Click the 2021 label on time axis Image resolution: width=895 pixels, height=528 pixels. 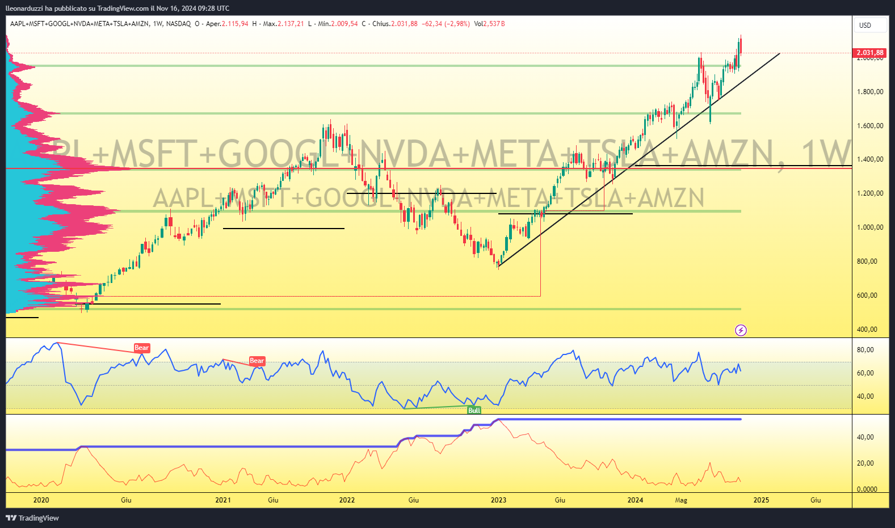pyautogui.click(x=223, y=500)
